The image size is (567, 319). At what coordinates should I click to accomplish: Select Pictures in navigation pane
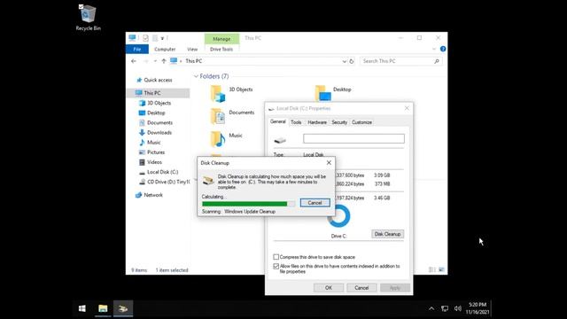156,152
